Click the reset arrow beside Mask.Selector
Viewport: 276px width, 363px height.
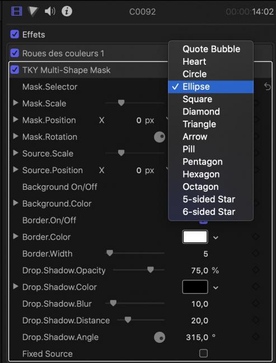(268, 87)
